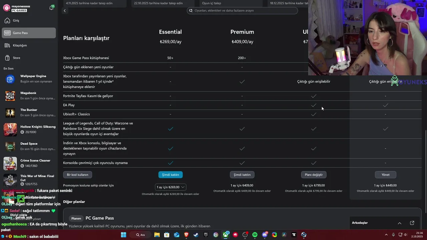Open DaVinci Resolve from taskbar

[x=284, y=235]
